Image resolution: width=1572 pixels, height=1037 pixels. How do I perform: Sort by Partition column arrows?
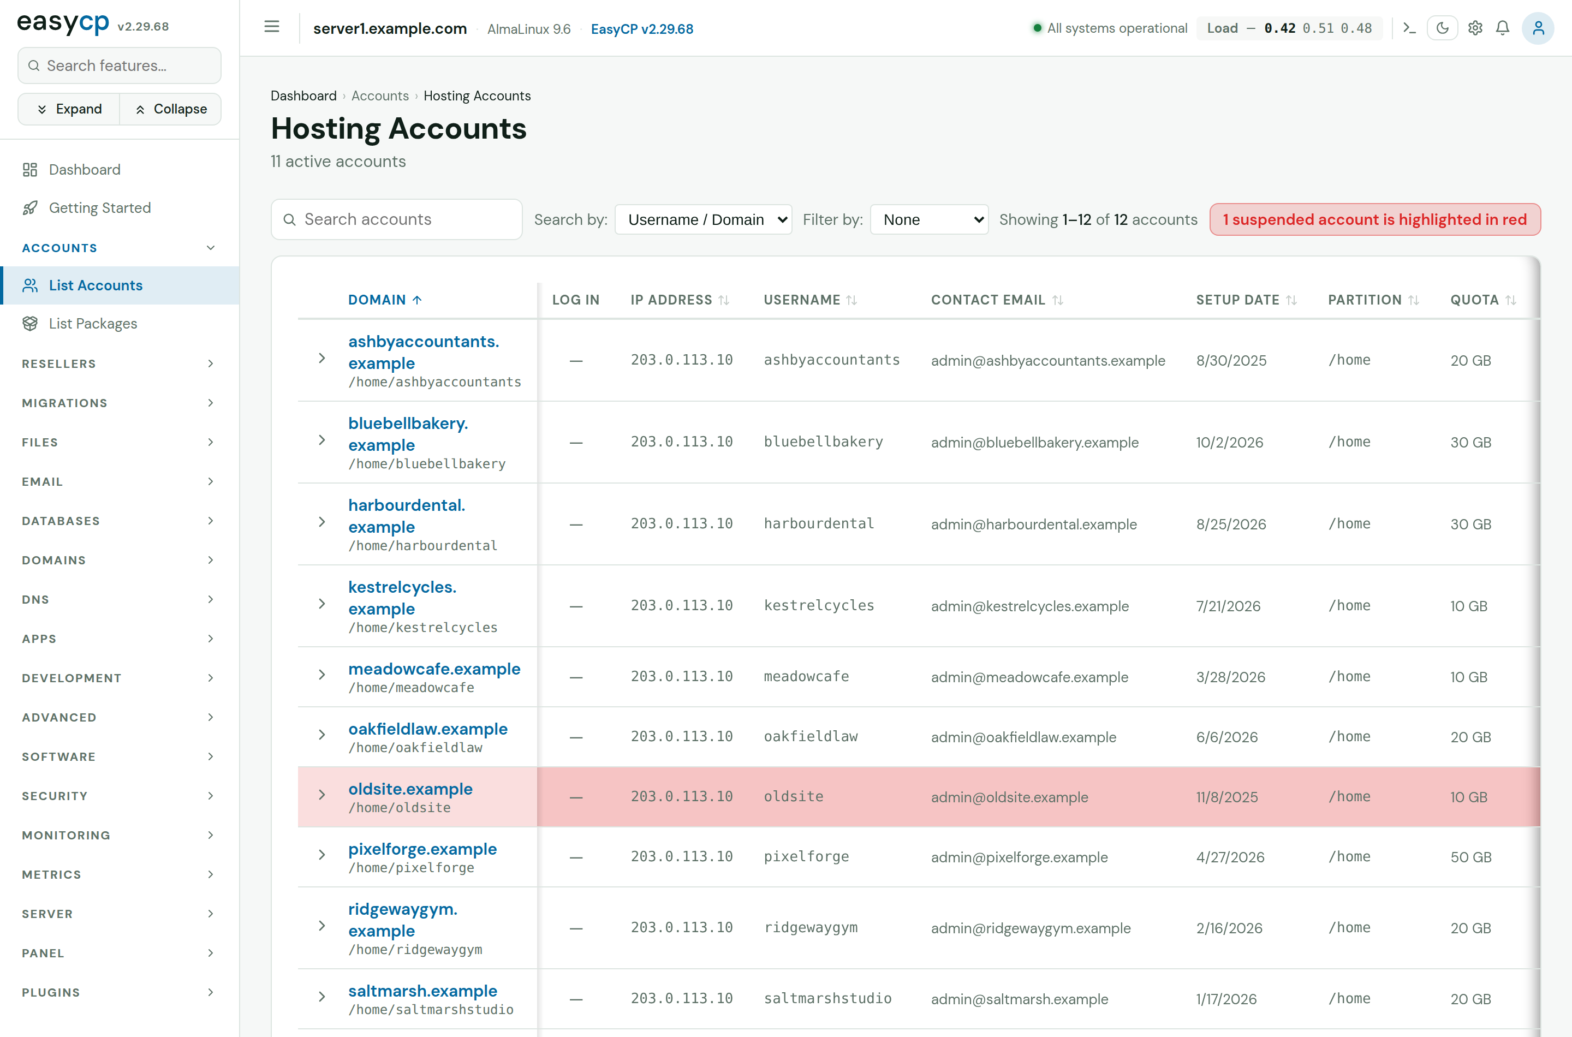(x=1414, y=300)
